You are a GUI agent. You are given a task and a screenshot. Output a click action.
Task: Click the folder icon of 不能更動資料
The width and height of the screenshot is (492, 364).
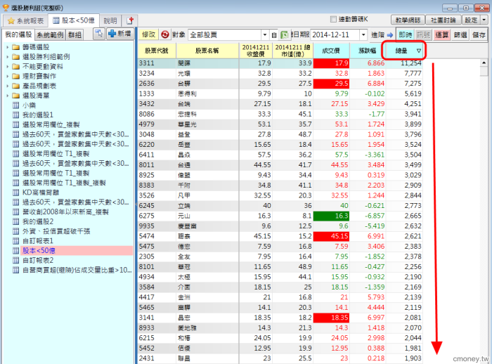click(x=15, y=67)
